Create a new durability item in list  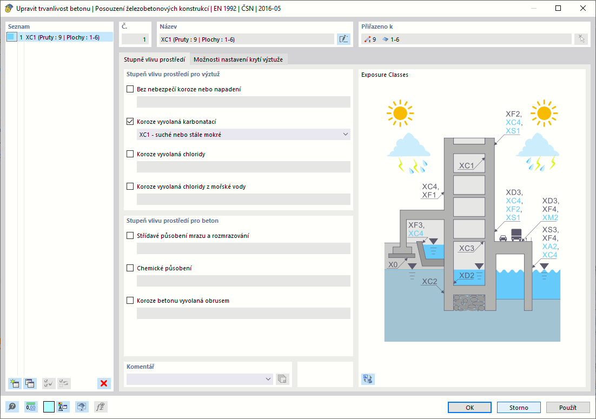tap(15, 383)
